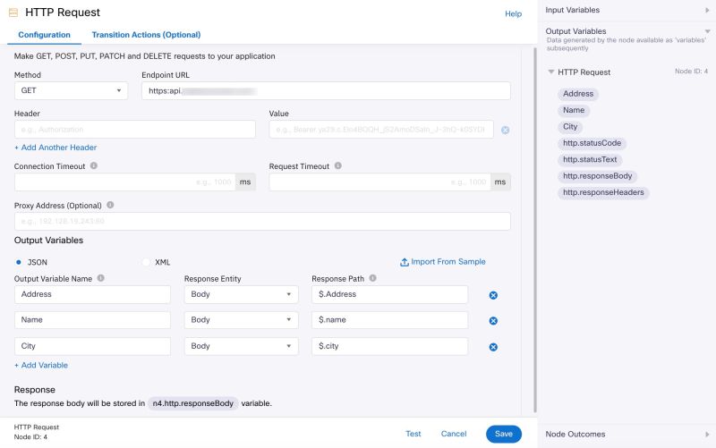Image resolution: width=716 pixels, height=448 pixels.
Task: Switch to the Configuration tab
Action: [44, 35]
